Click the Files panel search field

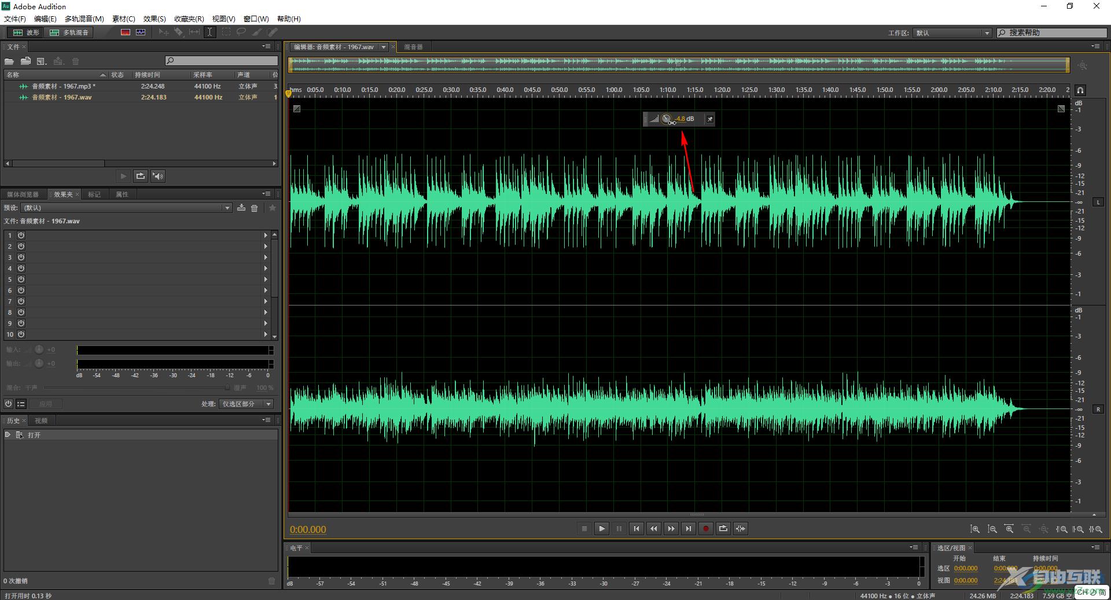pyautogui.click(x=222, y=61)
